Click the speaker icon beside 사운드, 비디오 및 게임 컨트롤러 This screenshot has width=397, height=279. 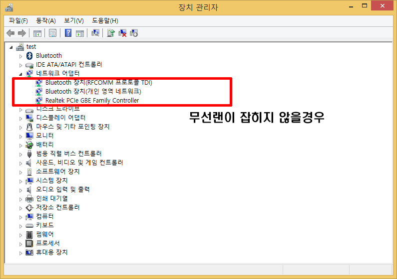pyautogui.click(x=29, y=162)
